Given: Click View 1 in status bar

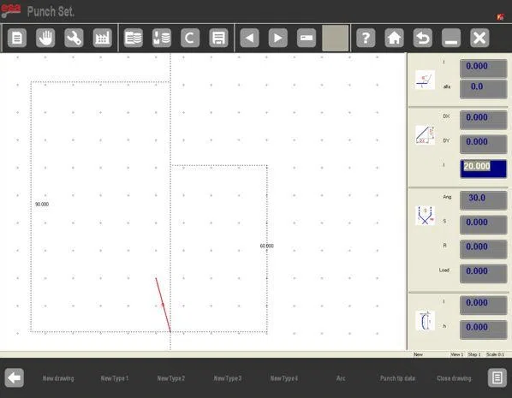Looking at the screenshot, I should tap(457, 354).
